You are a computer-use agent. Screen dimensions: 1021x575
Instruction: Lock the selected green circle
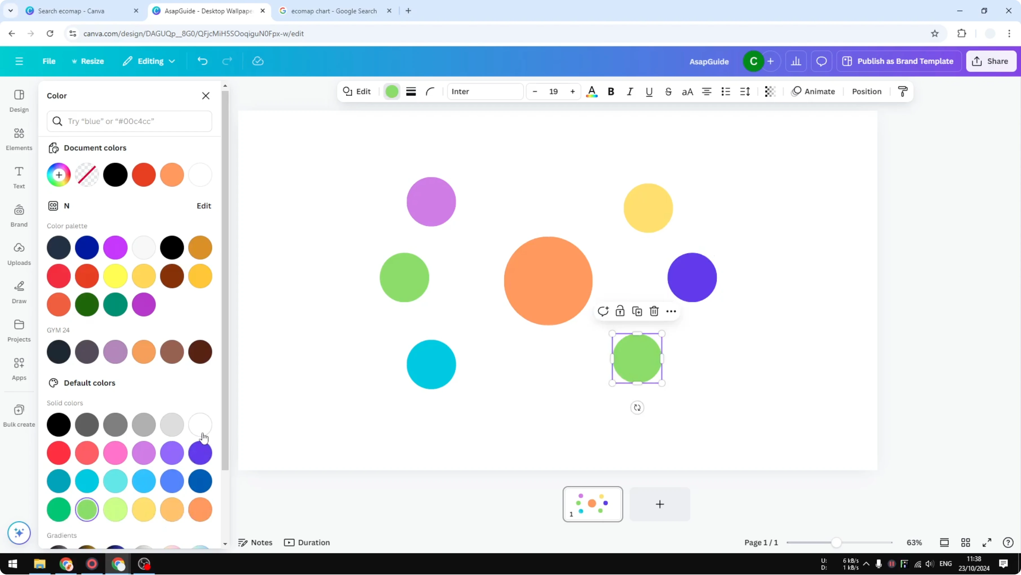pos(620,311)
